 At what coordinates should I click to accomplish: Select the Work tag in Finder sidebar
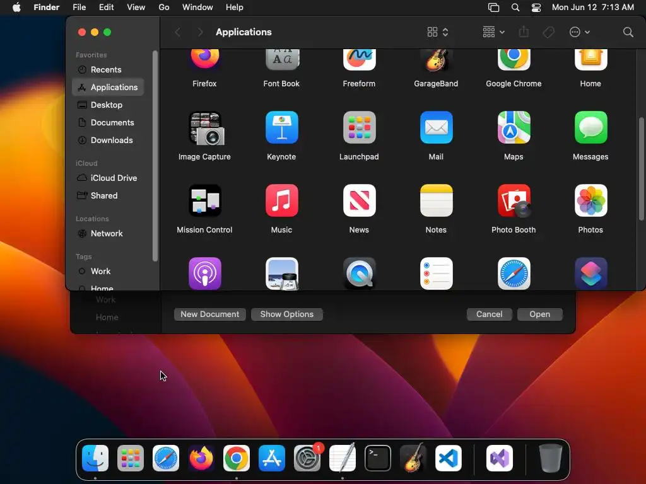[108, 272]
